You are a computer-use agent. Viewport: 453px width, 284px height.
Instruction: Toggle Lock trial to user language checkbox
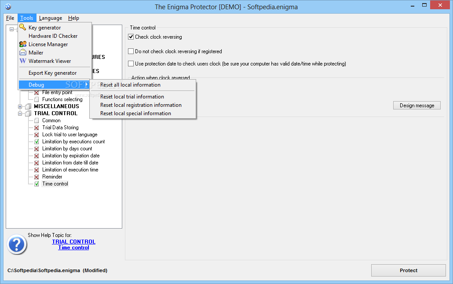pos(37,135)
